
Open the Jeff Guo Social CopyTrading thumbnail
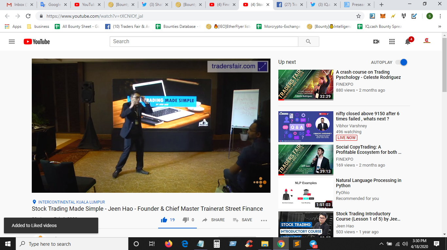point(306,160)
